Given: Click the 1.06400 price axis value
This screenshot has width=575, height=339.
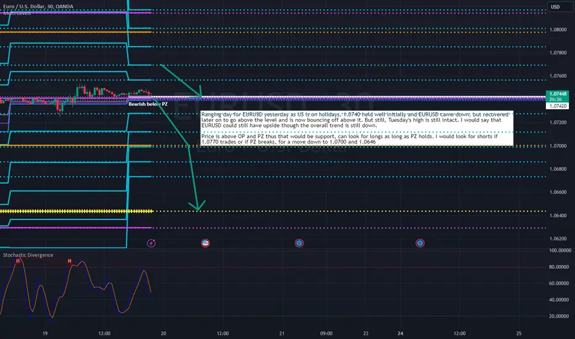Looking at the screenshot, I should point(558,216).
